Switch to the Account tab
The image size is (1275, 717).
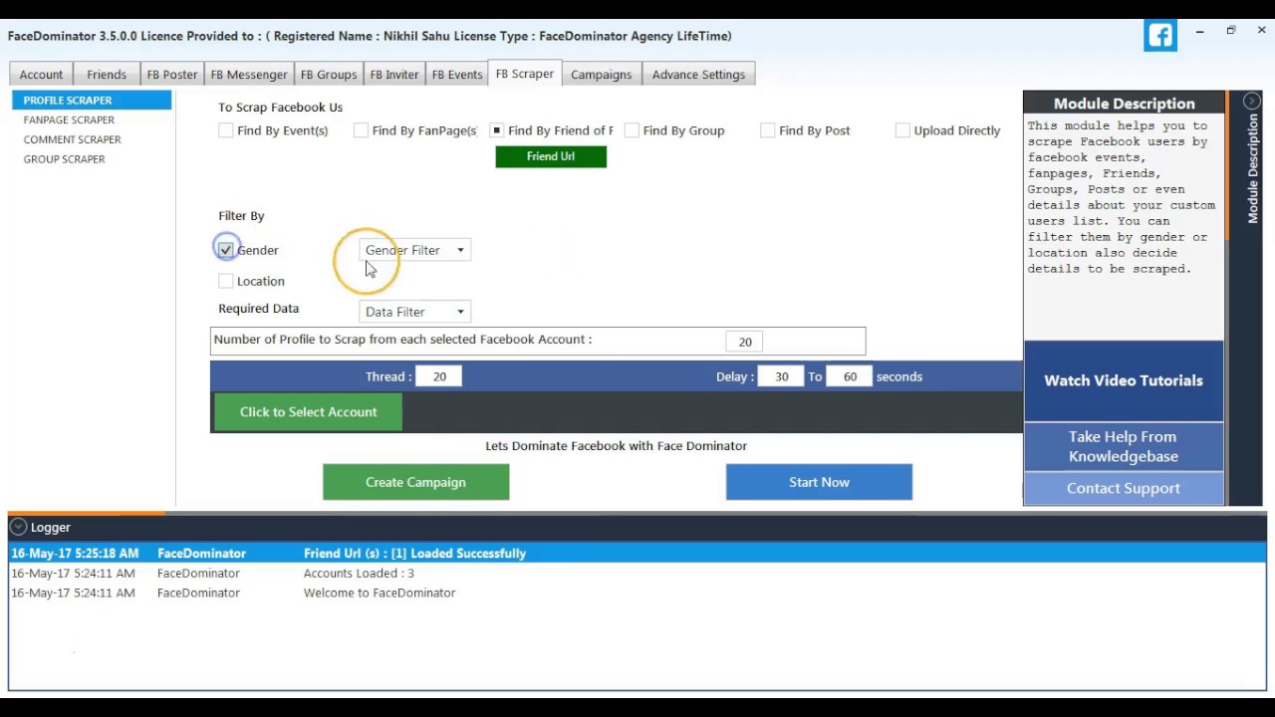41,75
